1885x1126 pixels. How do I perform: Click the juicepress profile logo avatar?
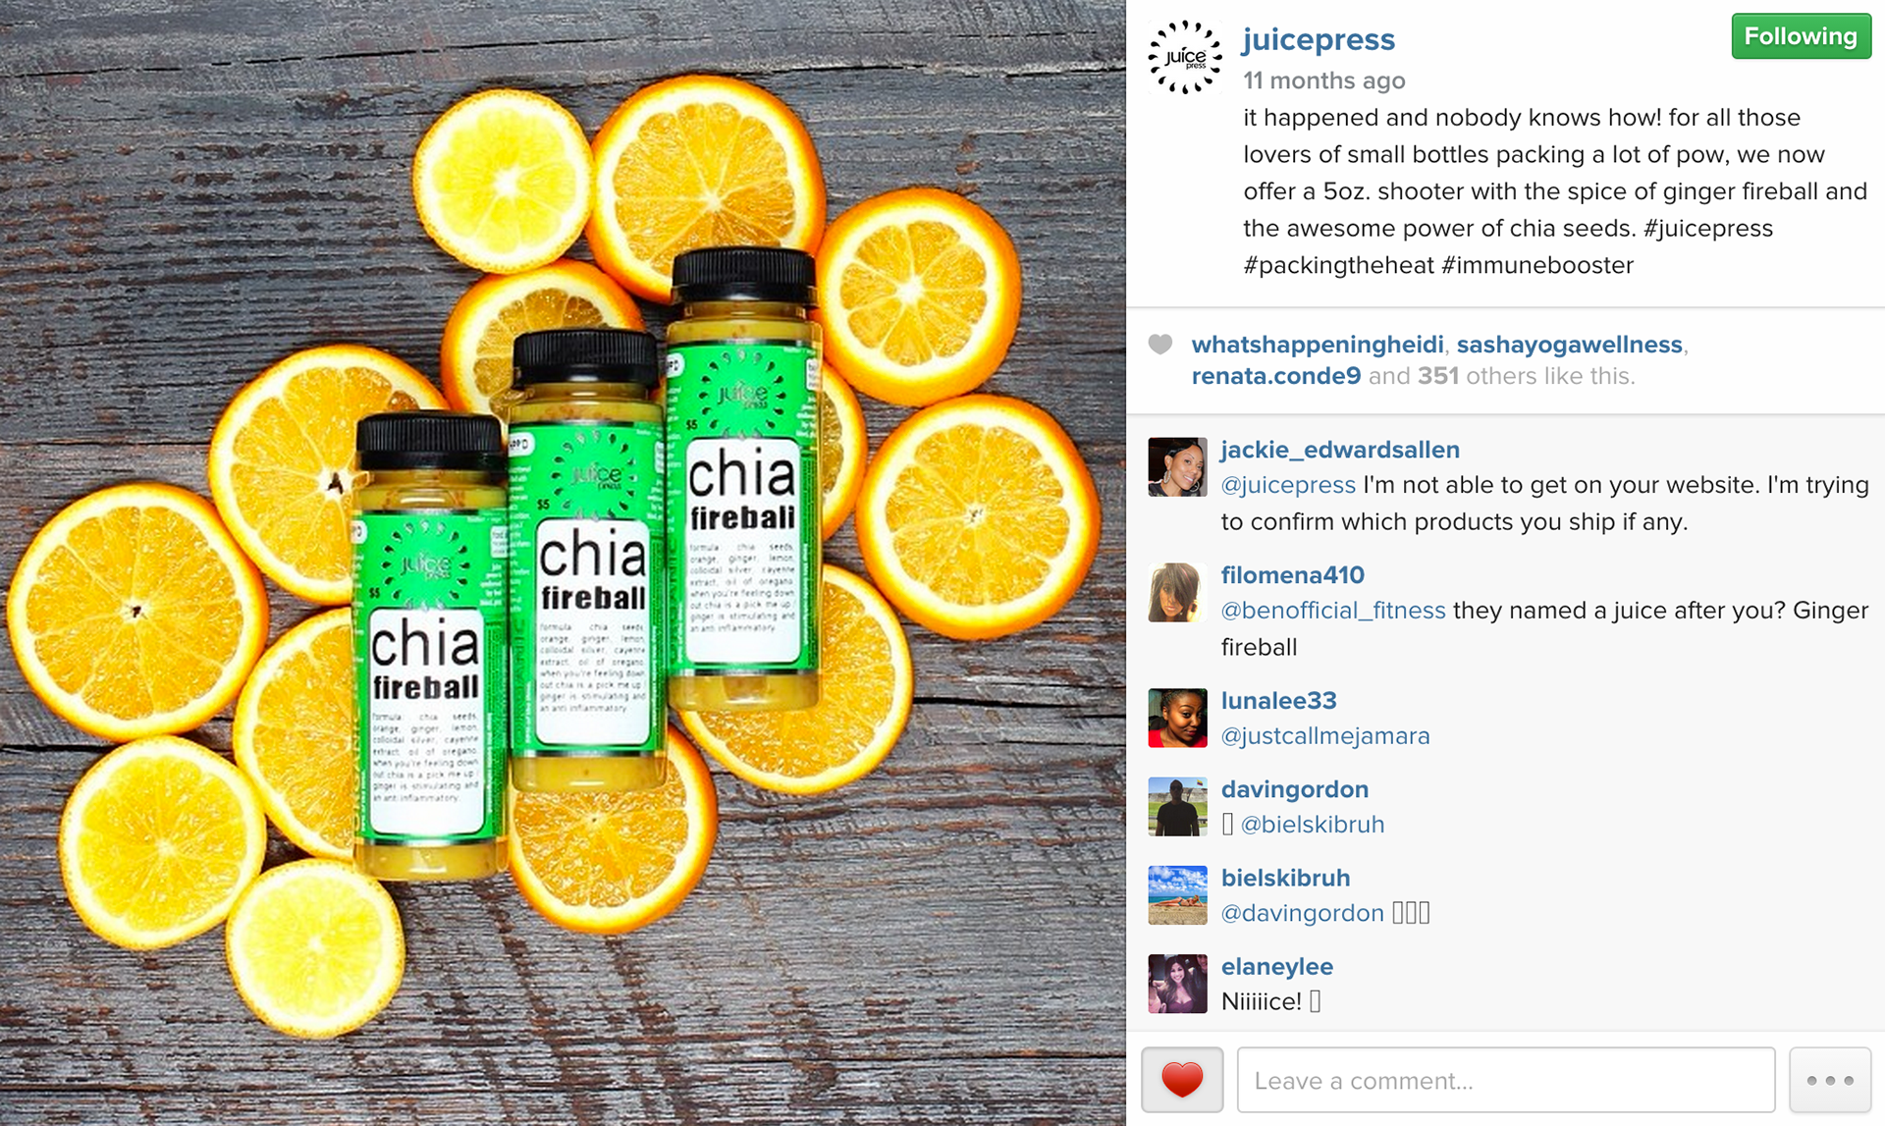coord(1185,57)
